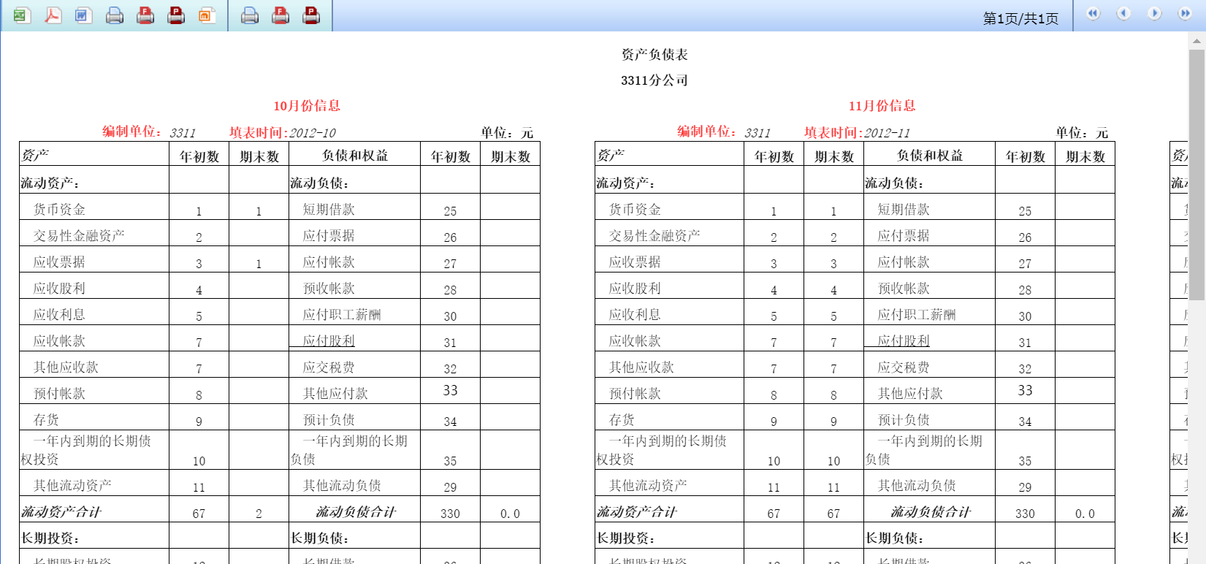Click 预收帐款 in the November table
Viewport: 1206px width, 564px height.
(904, 289)
